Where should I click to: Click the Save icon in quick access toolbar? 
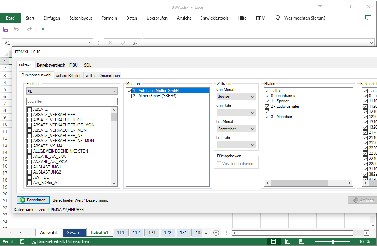coord(6,29)
